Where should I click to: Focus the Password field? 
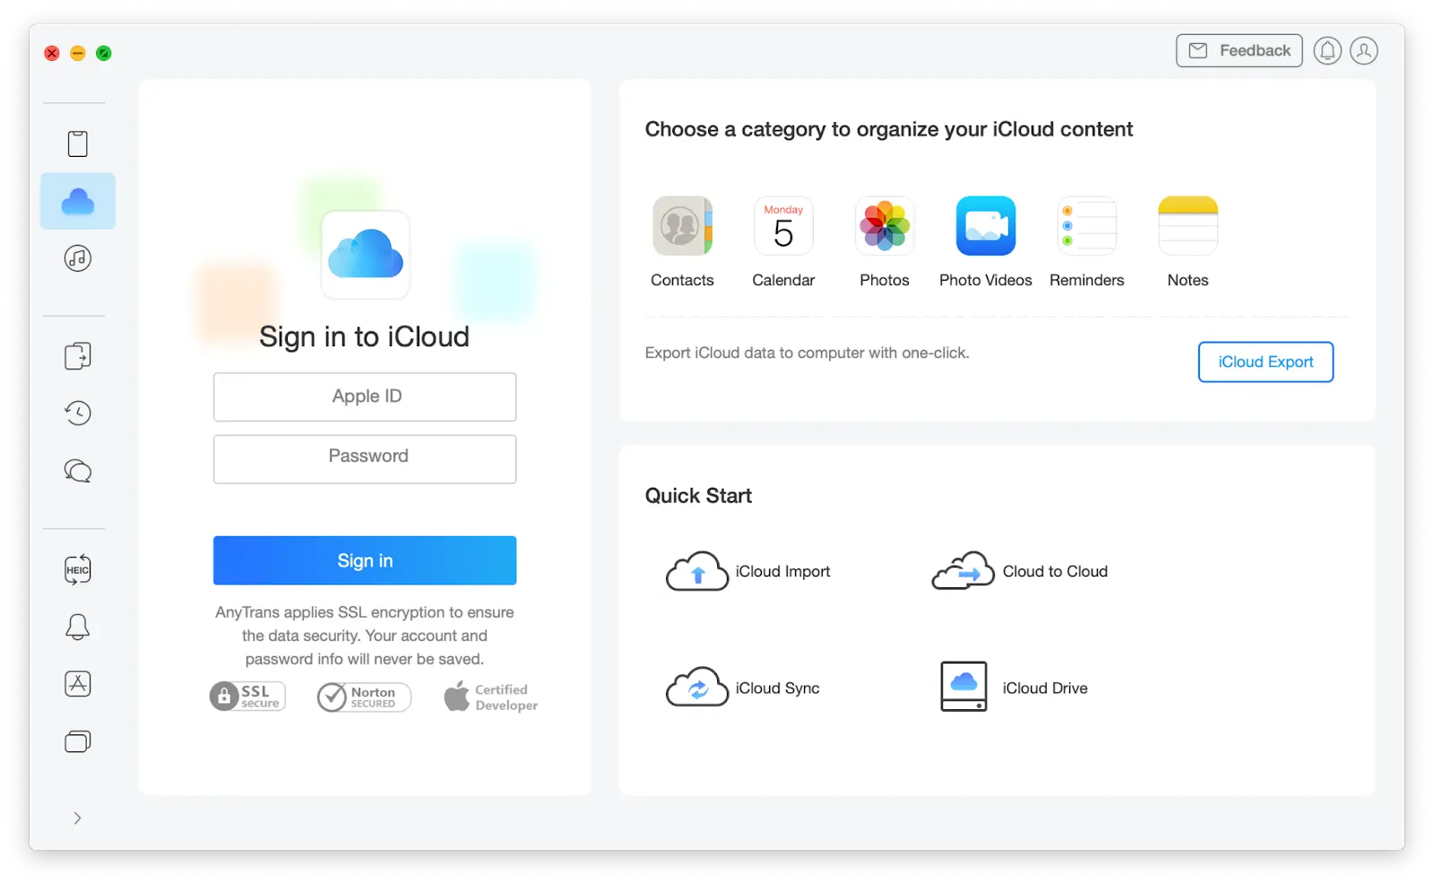[365, 459]
